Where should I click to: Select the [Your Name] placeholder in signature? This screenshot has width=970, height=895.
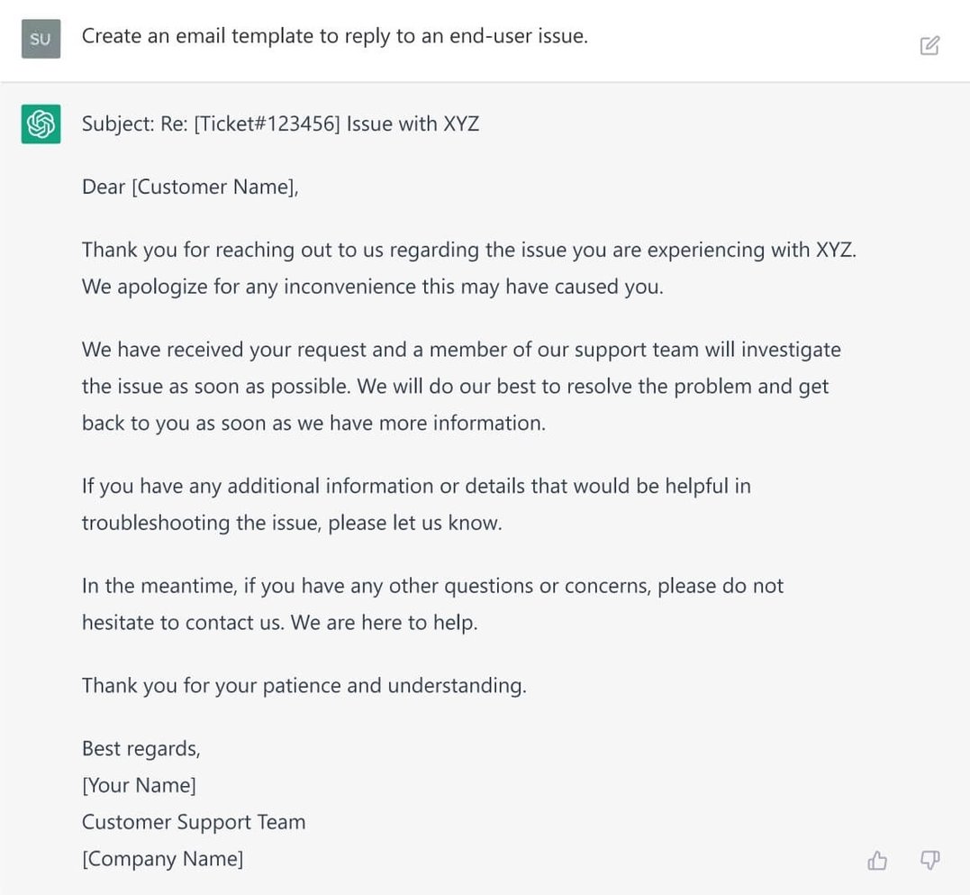point(139,785)
